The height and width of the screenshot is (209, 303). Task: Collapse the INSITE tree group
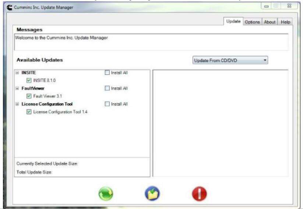(17, 73)
